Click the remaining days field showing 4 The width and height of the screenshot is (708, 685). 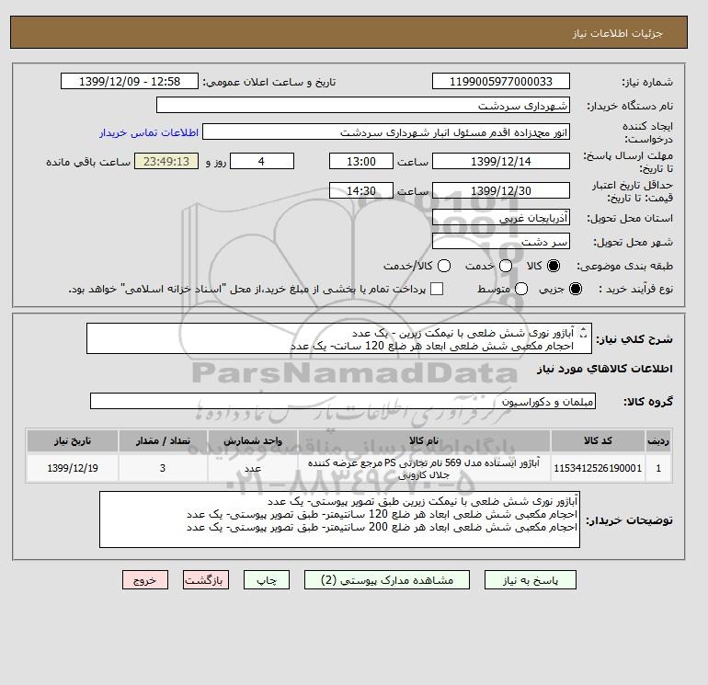pos(262,161)
